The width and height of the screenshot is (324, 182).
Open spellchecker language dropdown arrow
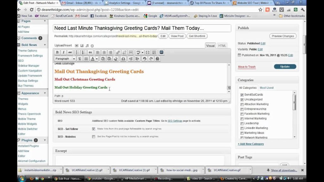point(142,52)
